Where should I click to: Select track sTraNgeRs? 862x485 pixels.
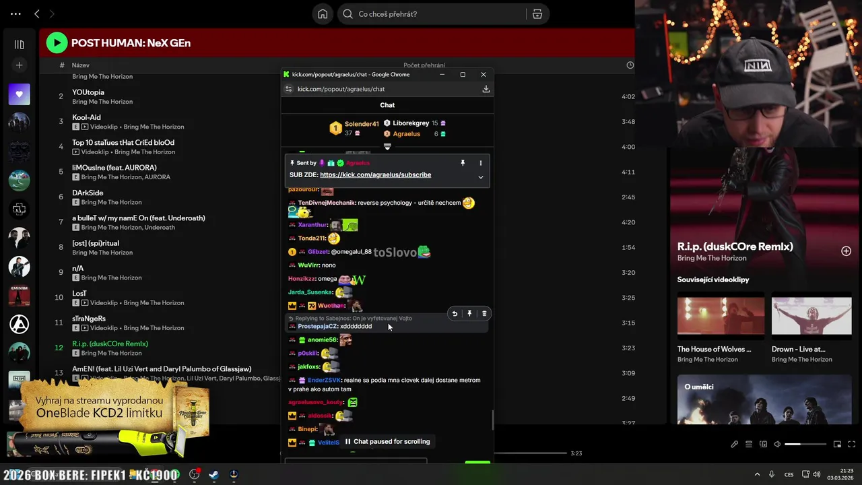click(89, 319)
